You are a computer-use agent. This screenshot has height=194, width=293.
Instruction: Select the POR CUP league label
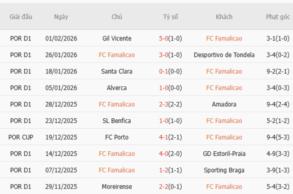pyautogui.click(x=21, y=137)
